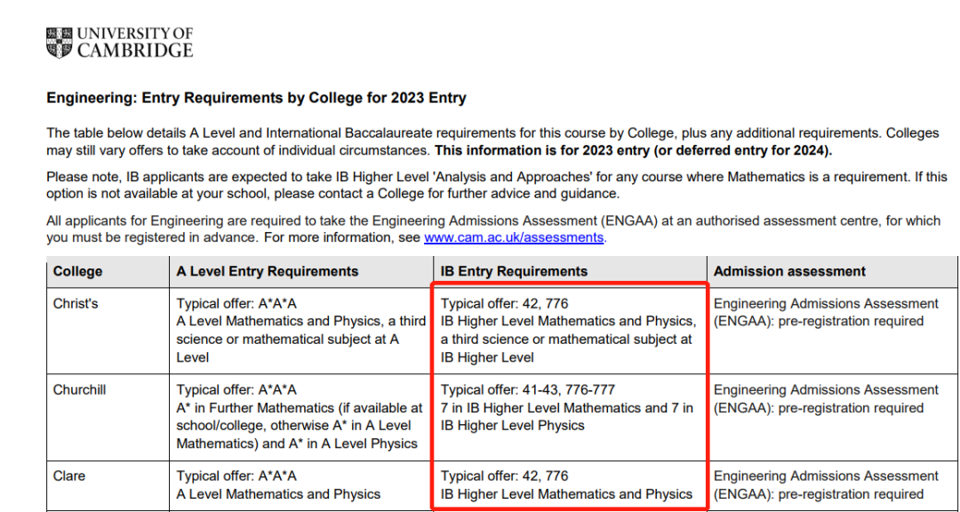Open the www.cam.ac.uk/assessments link
This screenshot has width=960, height=512.
point(515,237)
